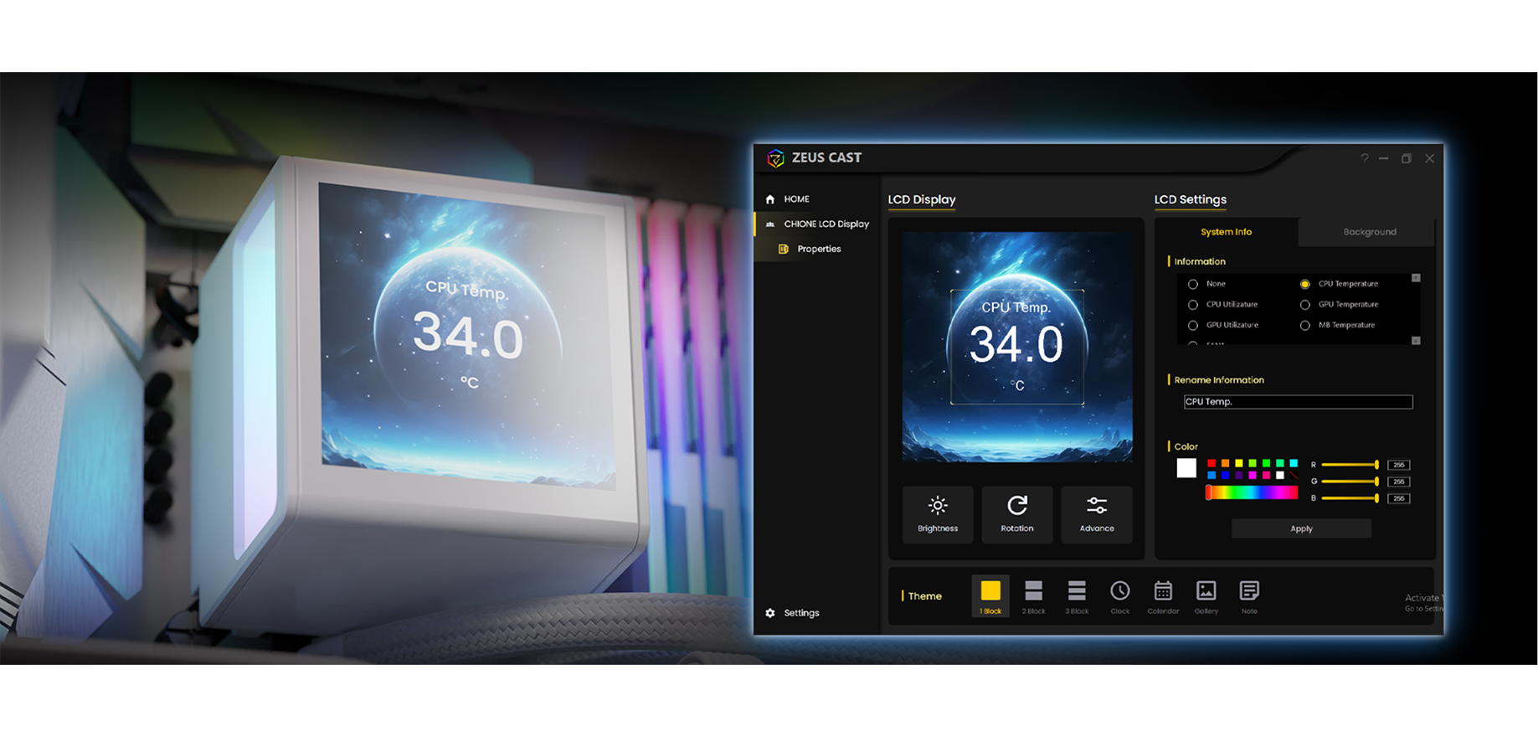Click the help question mark icon
The height and width of the screenshot is (737, 1538).
[x=1365, y=157]
